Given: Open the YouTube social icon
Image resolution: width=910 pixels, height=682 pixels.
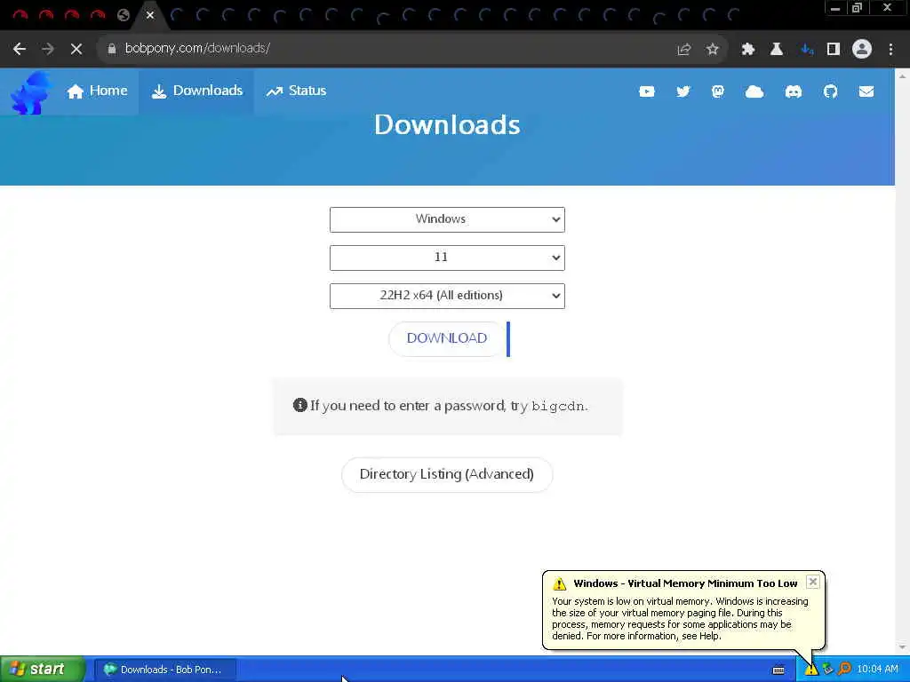Looking at the screenshot, I should pos(647,91).
